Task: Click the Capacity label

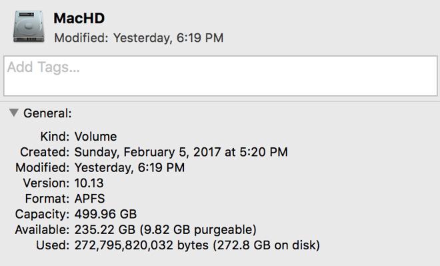Action: (42, 215)
